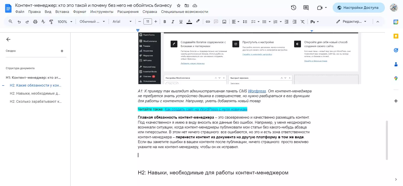Jump to H2 Навыки outline heading

[x=35, y=93]
